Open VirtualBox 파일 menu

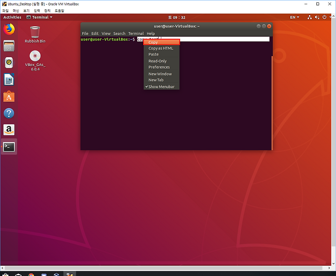(x=5, y=10)
